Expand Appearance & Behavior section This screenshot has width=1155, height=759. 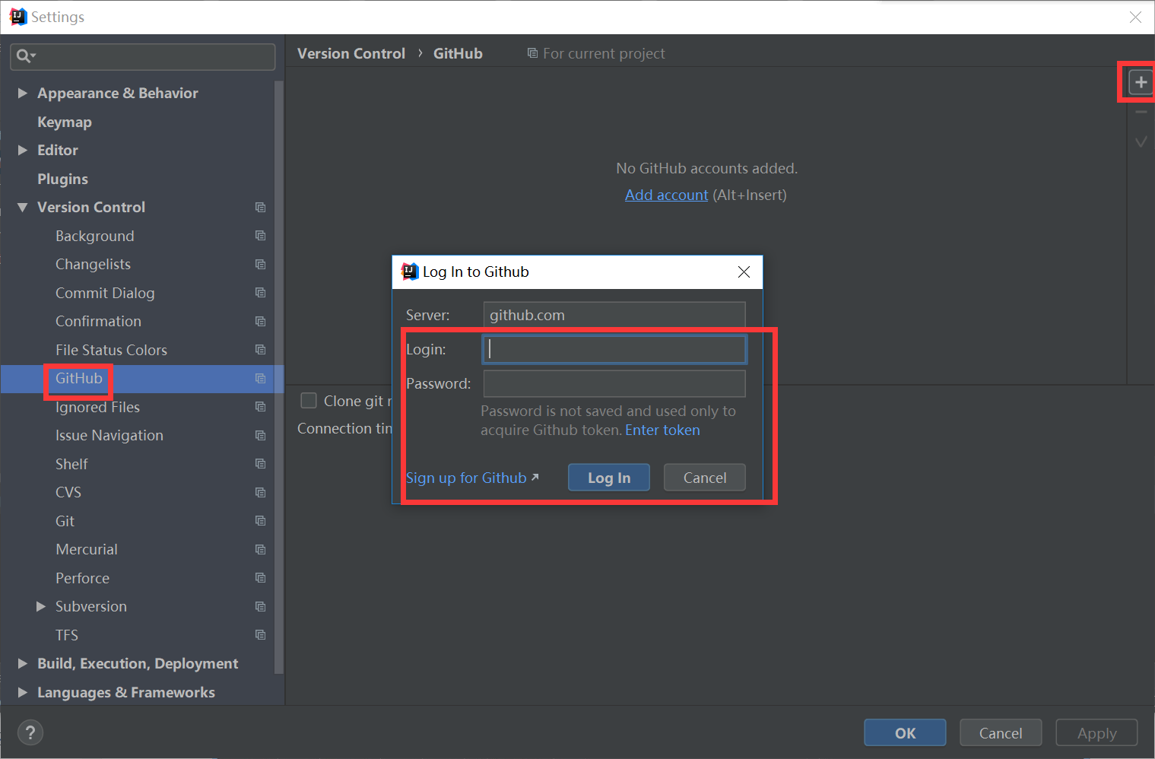click(22, 93)
